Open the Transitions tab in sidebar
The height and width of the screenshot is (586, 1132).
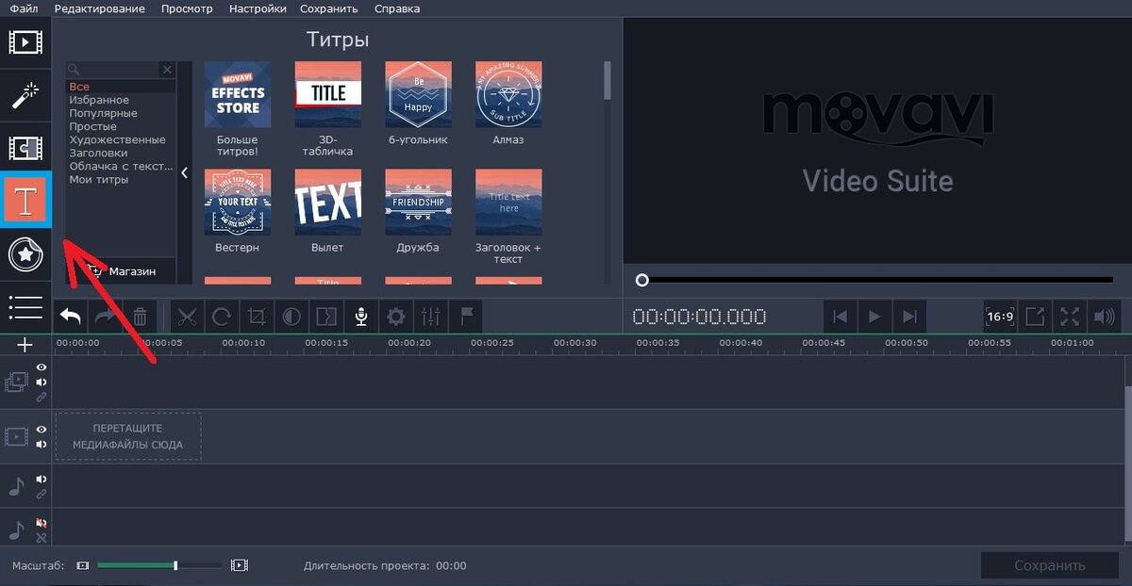click(x=25, y=148)
